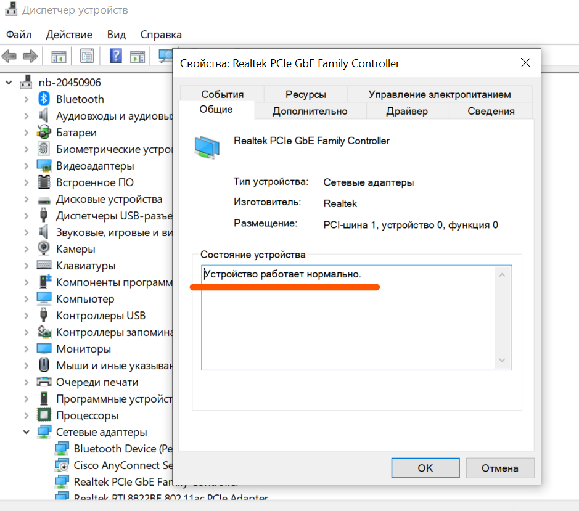Expand the Батареи category
579x511 pixels.
[x=27, y=132]
